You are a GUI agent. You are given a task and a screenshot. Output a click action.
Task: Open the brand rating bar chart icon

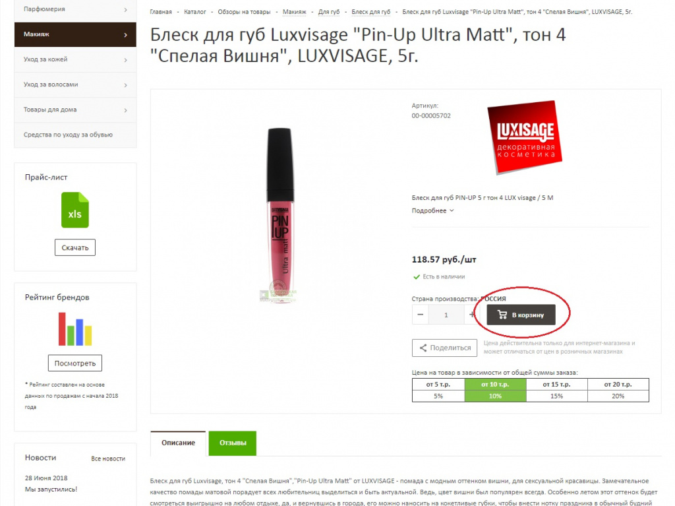[75, 329]
